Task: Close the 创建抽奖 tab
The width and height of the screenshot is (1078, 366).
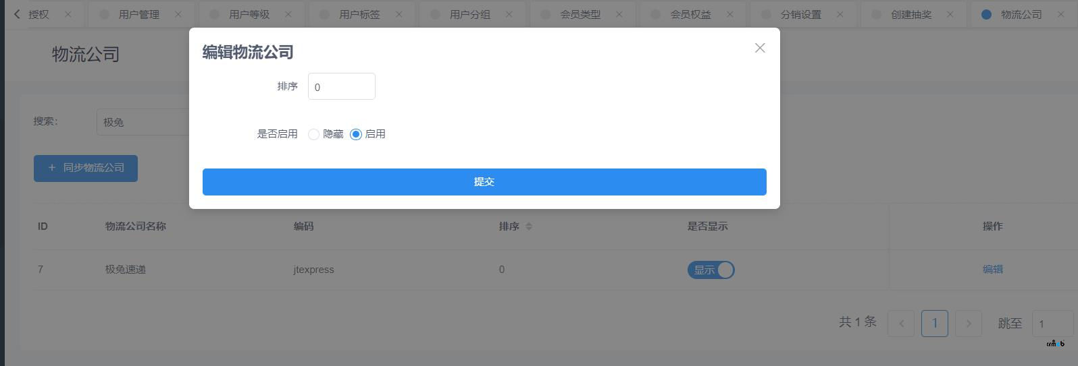Action: 950,14
